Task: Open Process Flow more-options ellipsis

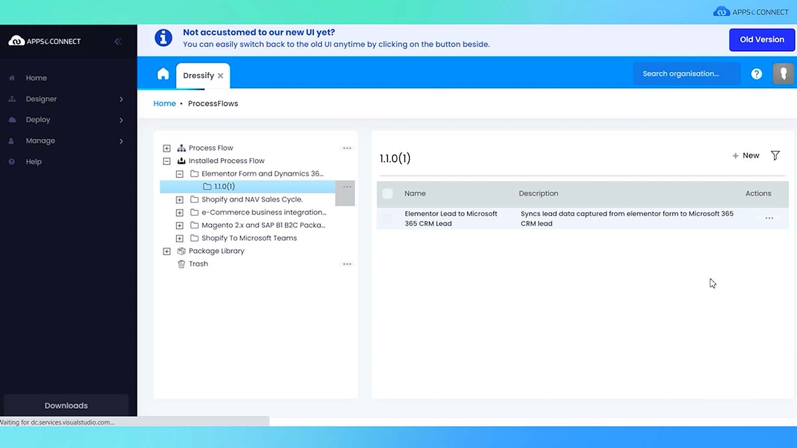Action: coord(347,148)
